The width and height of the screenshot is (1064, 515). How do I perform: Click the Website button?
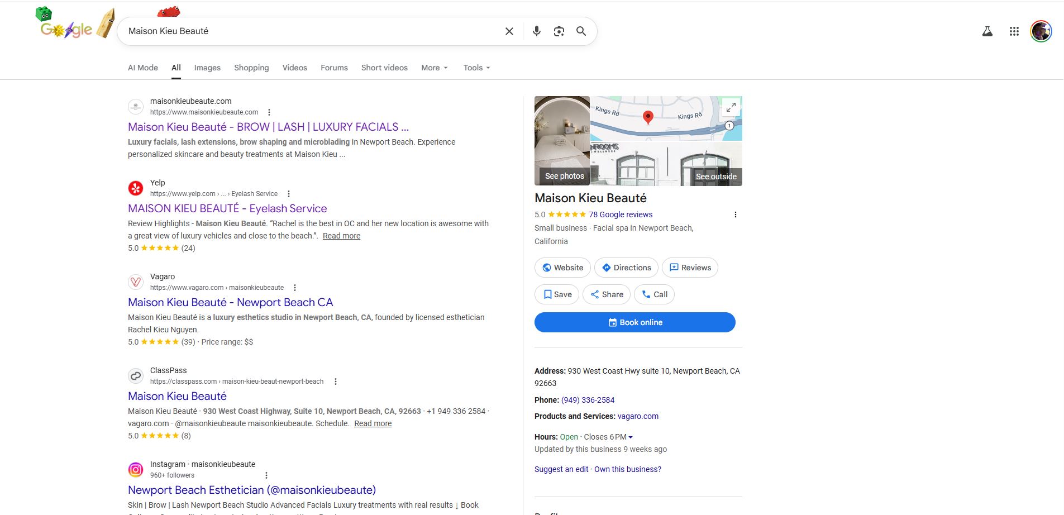(x=562, y=268)
